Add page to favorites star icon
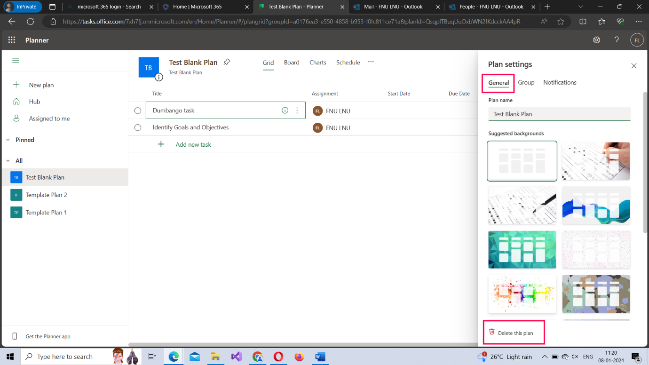649x365 pixels. (x=561, y=21)
